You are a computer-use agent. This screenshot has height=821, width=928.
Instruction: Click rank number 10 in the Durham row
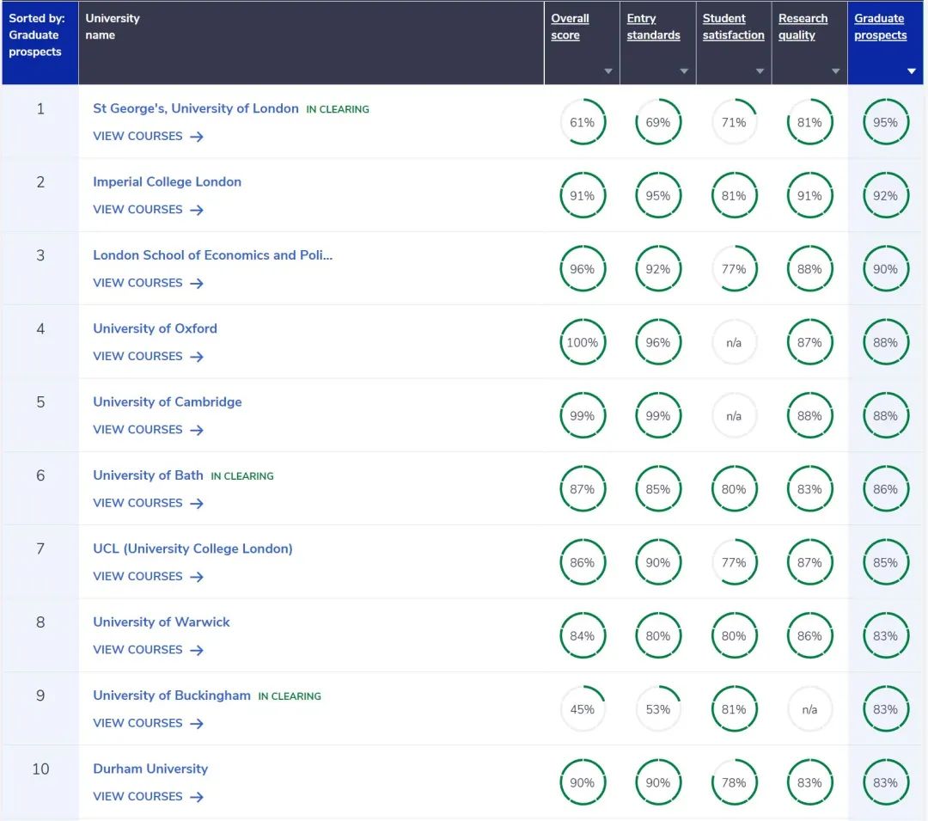coord(40,769)
